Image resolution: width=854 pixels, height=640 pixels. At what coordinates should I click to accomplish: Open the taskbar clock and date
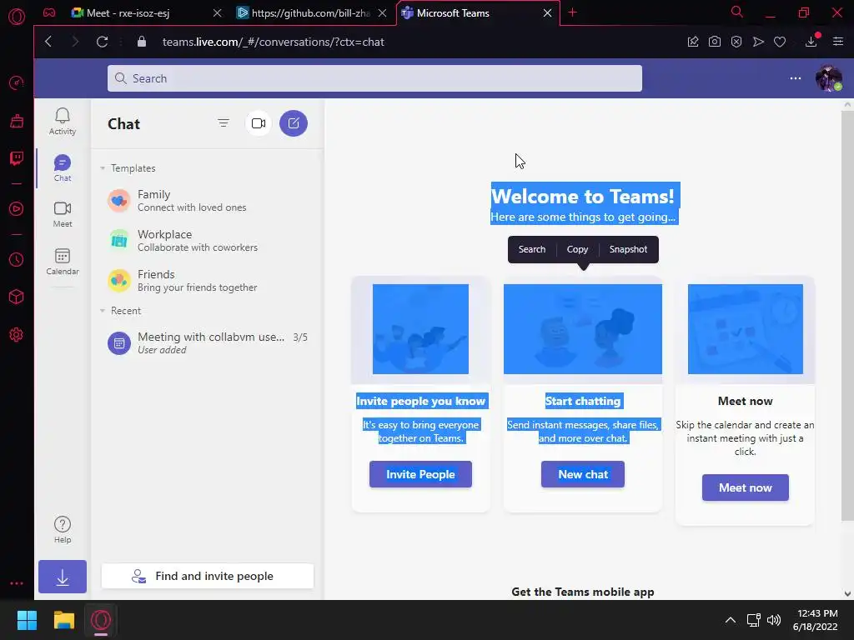(816, 620)
